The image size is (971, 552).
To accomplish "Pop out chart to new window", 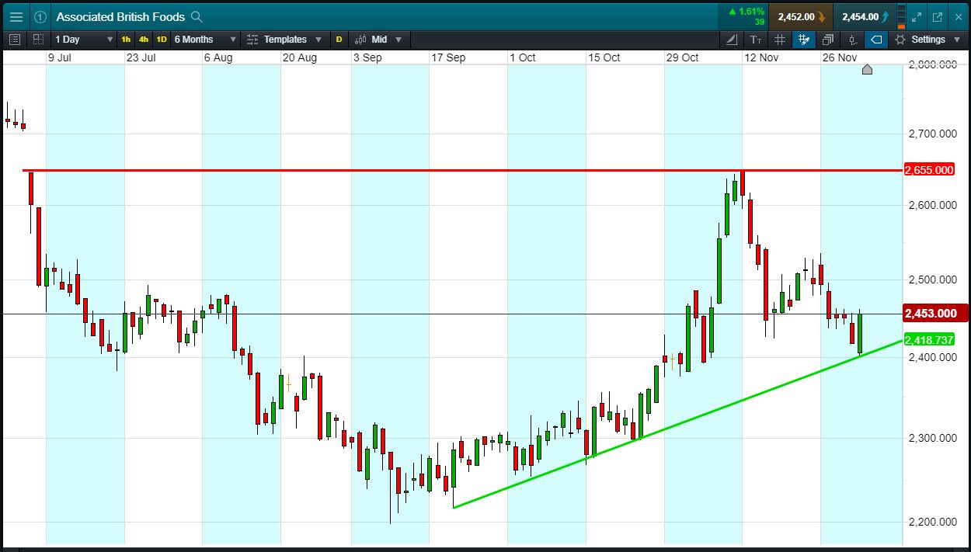I will (x=937, y=16).
